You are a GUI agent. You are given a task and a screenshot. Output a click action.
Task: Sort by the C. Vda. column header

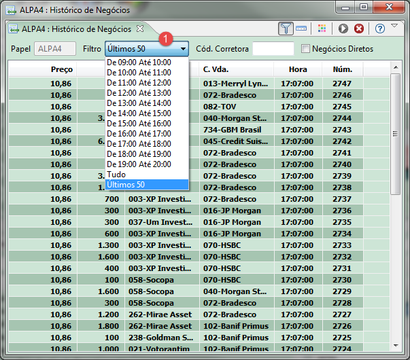coord(237,69)
